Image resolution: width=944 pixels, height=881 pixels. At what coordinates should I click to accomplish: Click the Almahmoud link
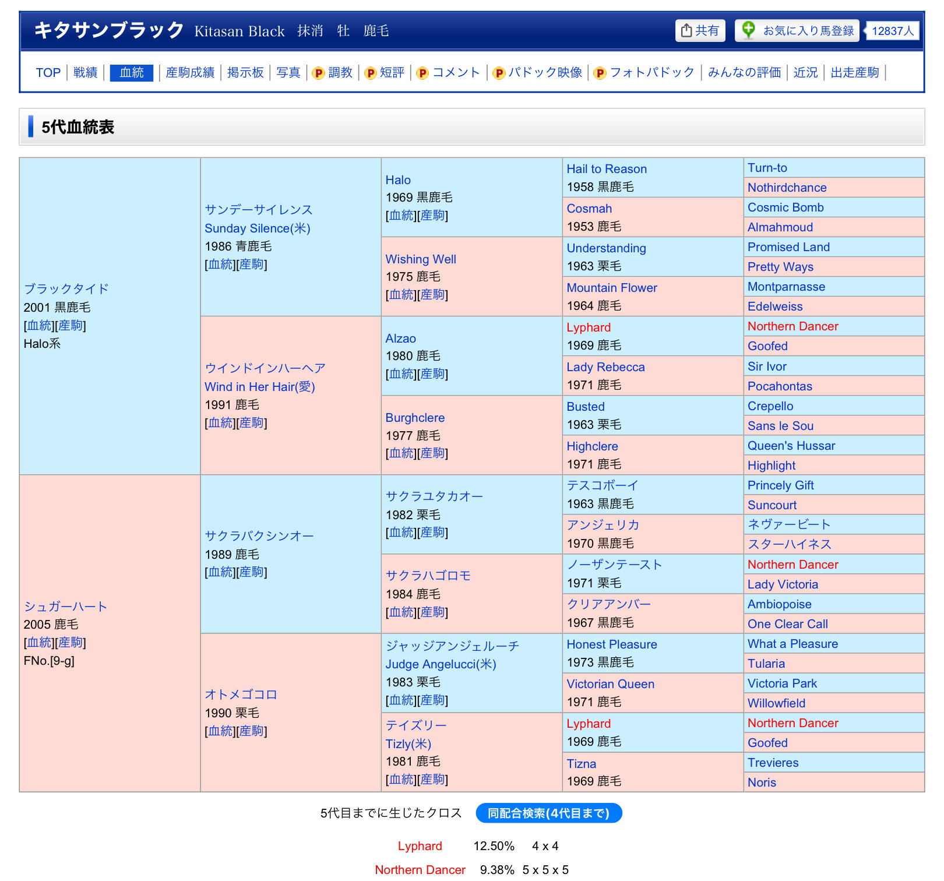coord(780,227)
